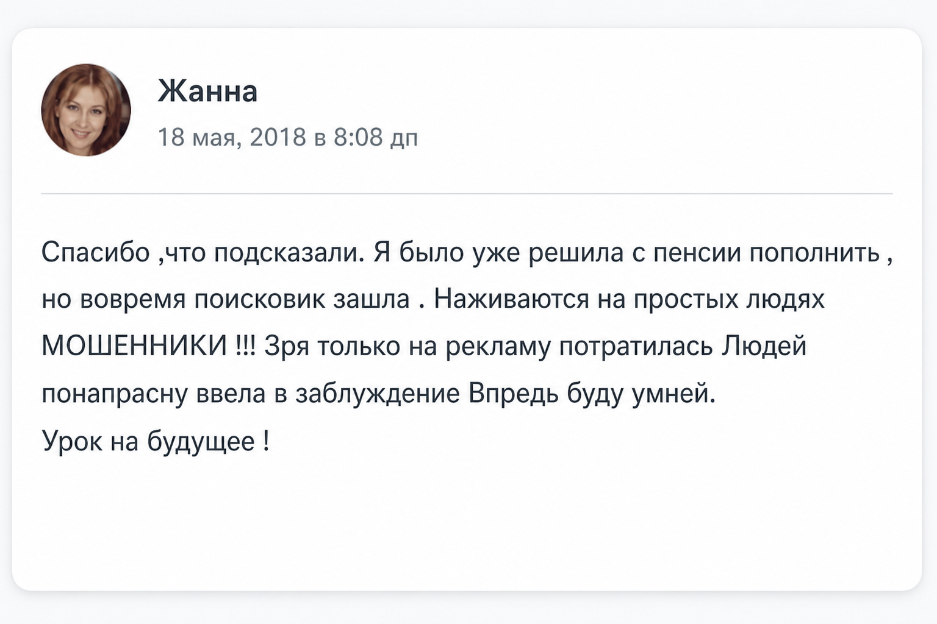
Task: Click the year 2018 in the date
Action: (x=278, y=136)
